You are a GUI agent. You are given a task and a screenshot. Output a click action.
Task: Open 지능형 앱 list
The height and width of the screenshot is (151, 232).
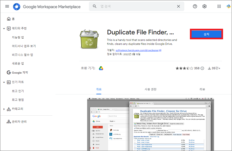click(x=18, y=37)
